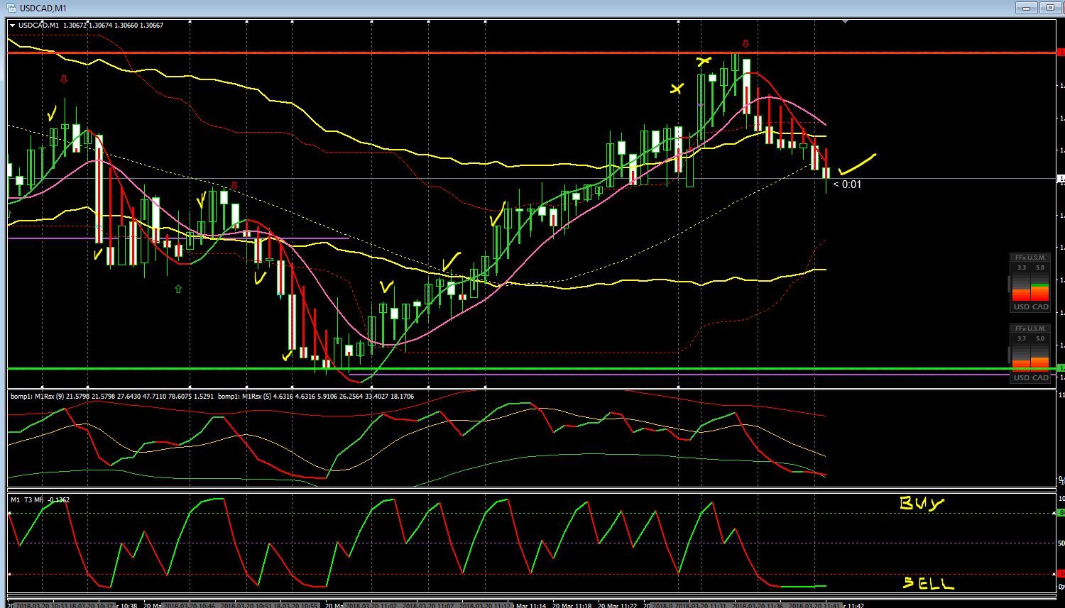Click the M1 T3 Mfi -0.1362 indicator label

tap(40, 499)
